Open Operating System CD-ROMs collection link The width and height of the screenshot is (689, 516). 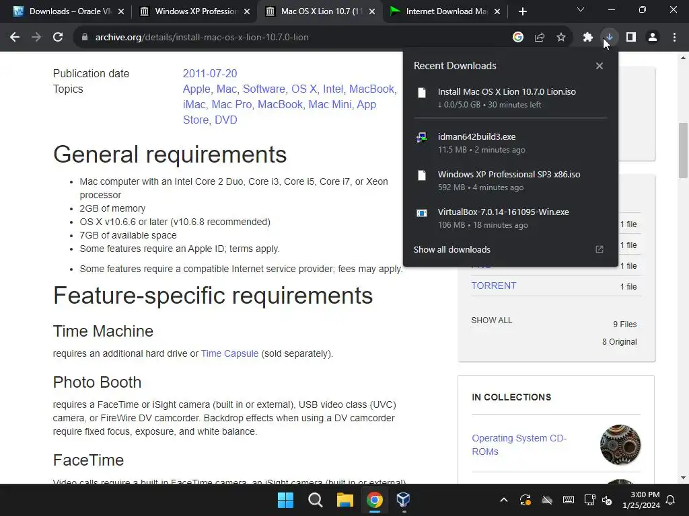click(519, 445)
